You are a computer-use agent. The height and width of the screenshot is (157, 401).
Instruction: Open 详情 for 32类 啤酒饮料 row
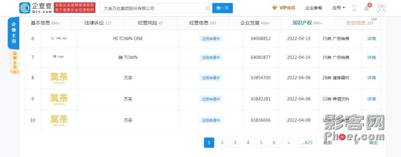(372, 99)
